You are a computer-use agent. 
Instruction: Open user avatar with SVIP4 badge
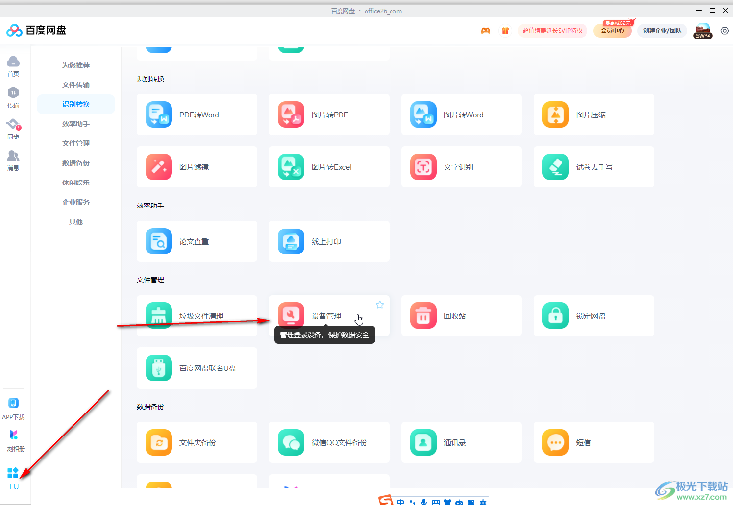coord(703,31)
